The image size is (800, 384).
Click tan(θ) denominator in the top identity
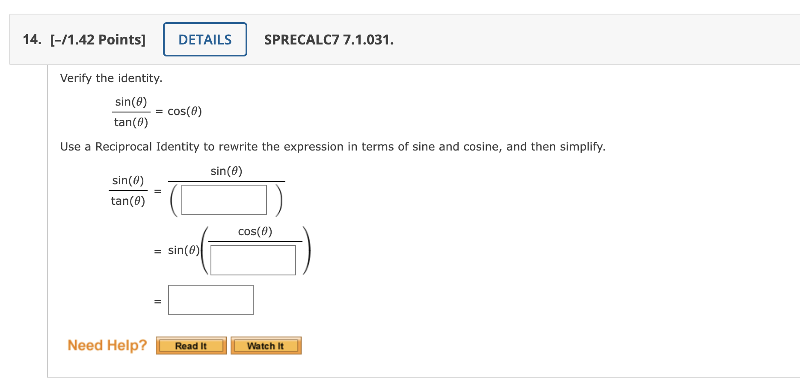pos(131,122)
